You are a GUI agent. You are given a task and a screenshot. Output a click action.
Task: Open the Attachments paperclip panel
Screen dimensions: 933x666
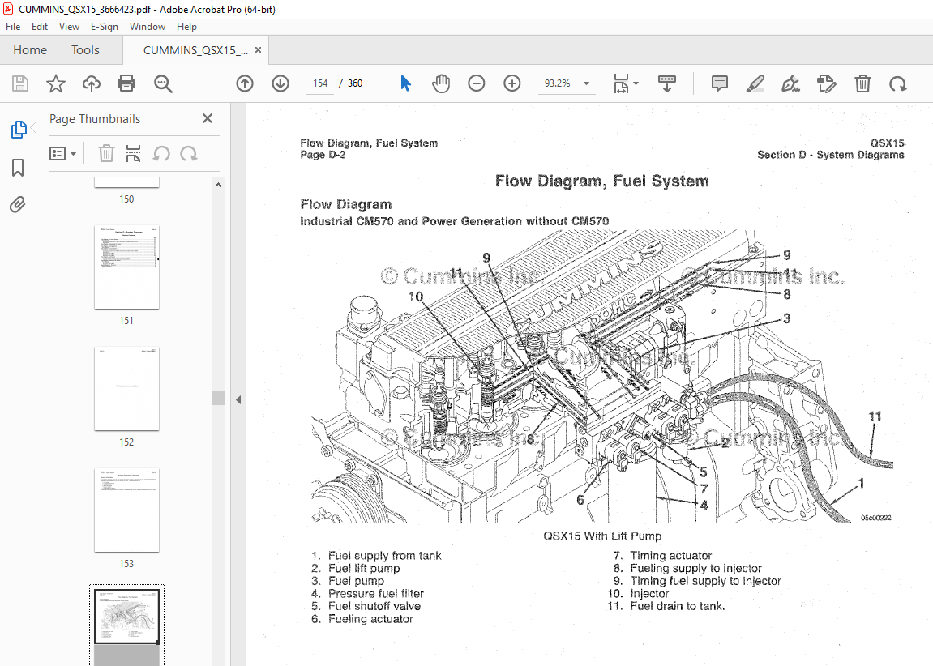pyautogui.click(x=18, y=205)
